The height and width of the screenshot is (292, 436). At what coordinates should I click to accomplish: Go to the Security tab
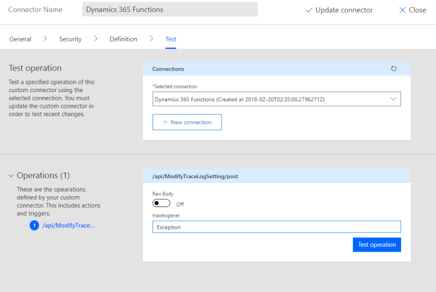coord(70,39)
